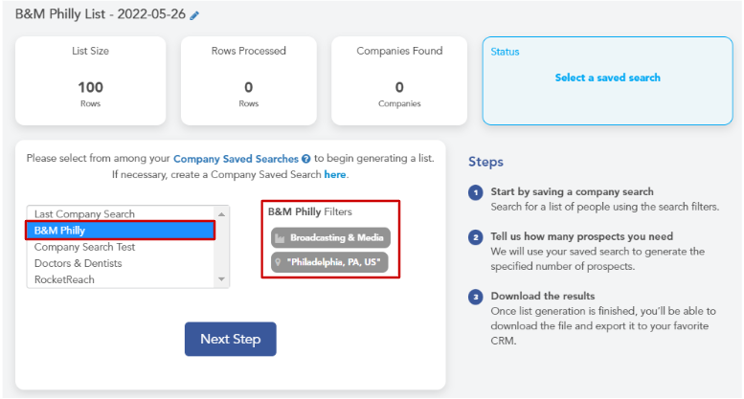Click the help question mark icon
The height and width of the screenshot is (399, 744).
click(306, 159)
